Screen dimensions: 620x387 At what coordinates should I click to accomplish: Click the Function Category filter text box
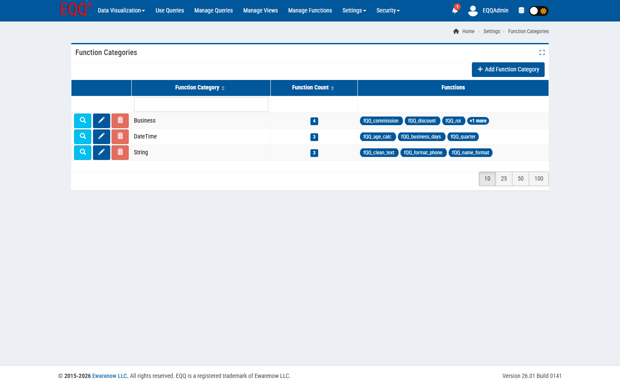(201, 104)
